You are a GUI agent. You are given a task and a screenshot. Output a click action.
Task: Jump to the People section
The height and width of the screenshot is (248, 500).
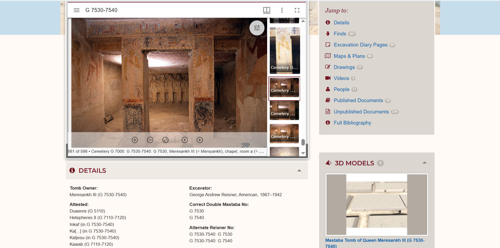click(342, 89)
